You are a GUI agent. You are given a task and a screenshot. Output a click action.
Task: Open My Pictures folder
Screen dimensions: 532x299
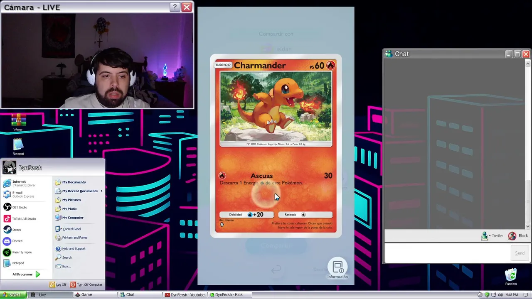(68, 200)
